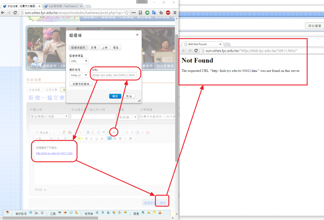Reload the sun.sshes.tyc.edu.tw post page

[x=15, y=12]
